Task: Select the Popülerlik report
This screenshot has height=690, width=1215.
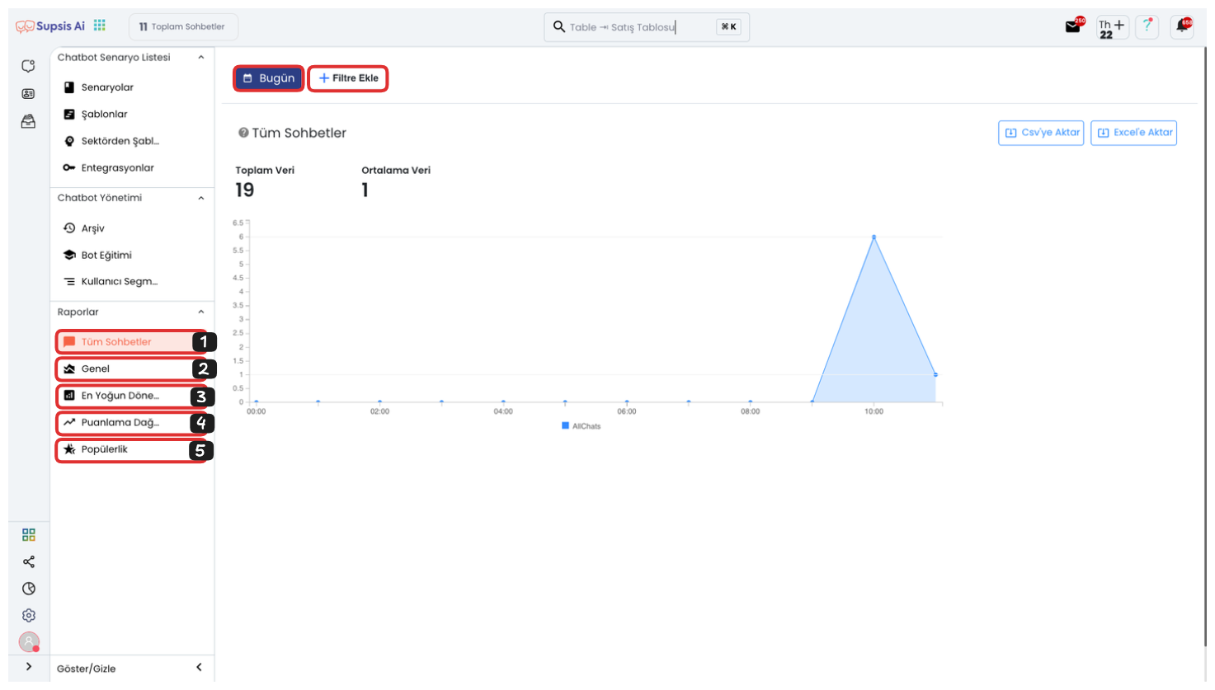Action: (x=131, y=450)
